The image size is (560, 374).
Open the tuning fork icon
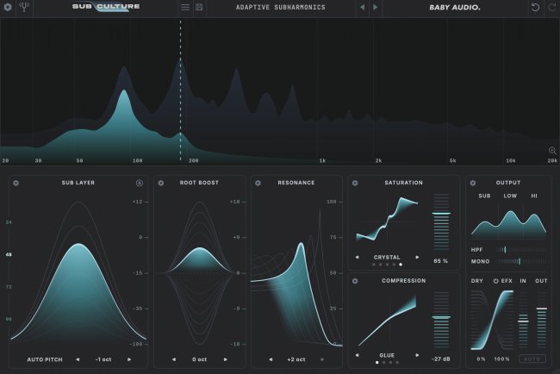click(24, 7)
